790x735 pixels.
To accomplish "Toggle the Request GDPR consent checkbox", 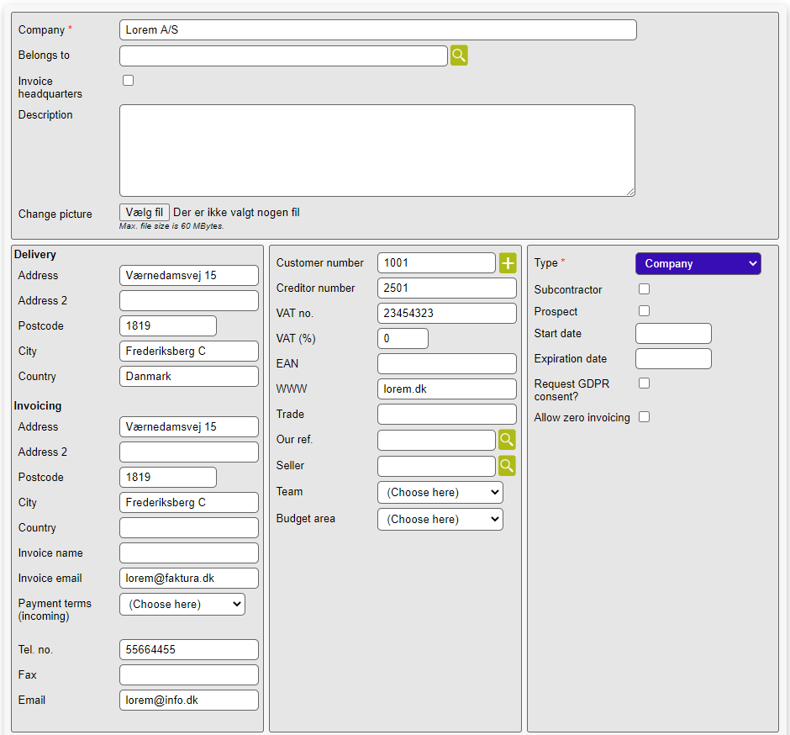I will (645, 383).
